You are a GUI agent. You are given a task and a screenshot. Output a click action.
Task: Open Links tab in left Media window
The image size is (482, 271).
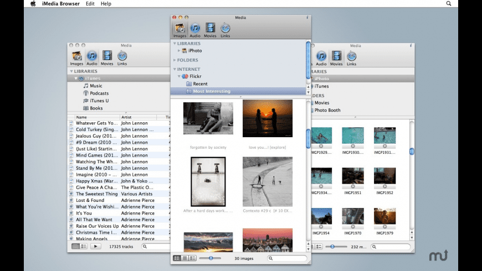[122, 58]
